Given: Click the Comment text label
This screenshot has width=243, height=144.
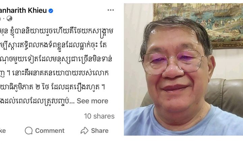Looking at the screenshot, I should pos(50,131).
